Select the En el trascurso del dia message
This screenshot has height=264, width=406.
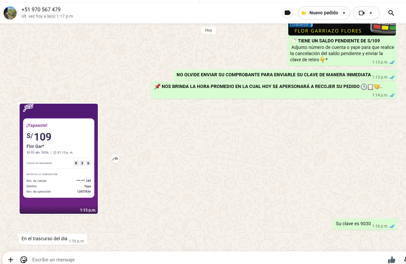tap(44, 239)
